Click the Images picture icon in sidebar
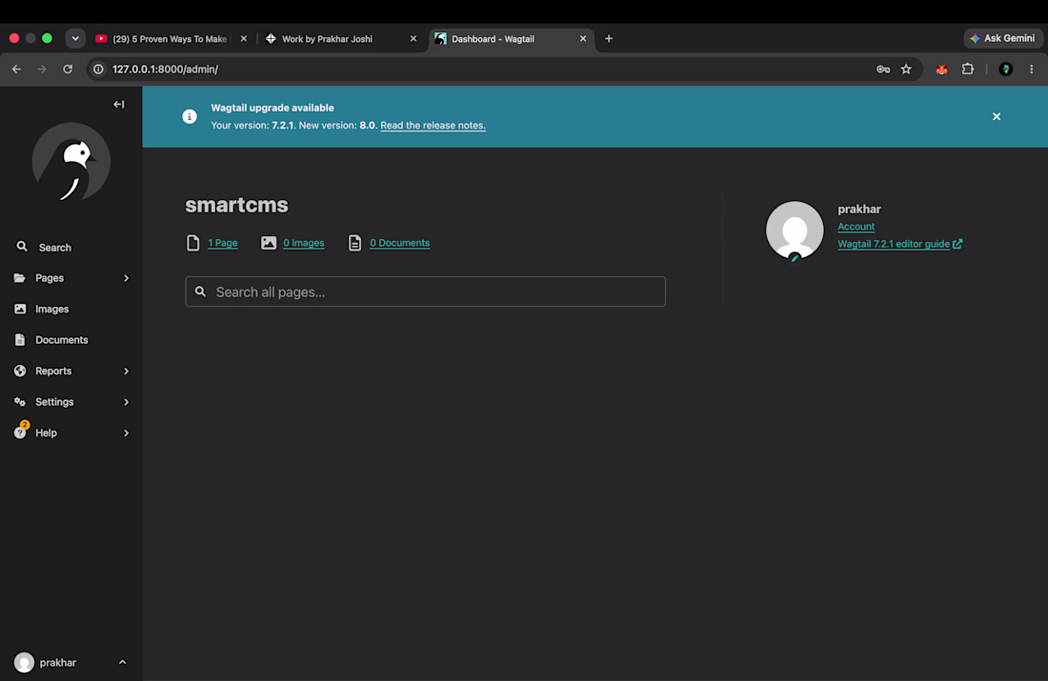The height and width of the screenshot is (681, 1048). coord(20,309)
